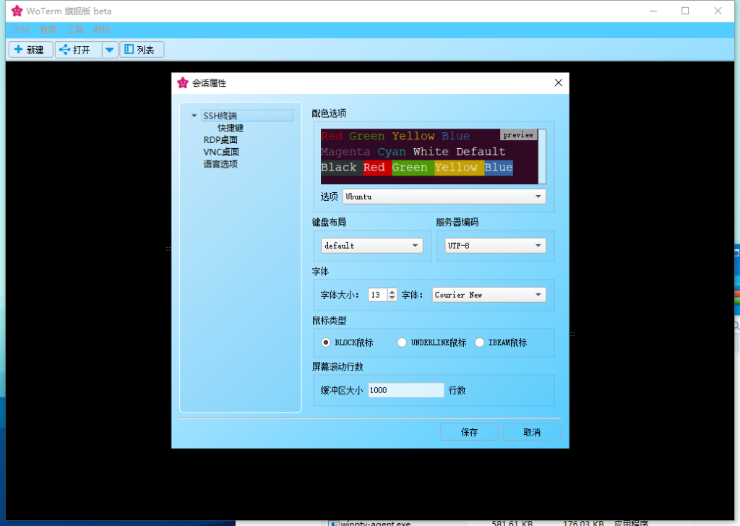Select RDP桌面 in the settings tree
Image resolution: width=740 pixels, height=526 pixels.
point(220,140)
